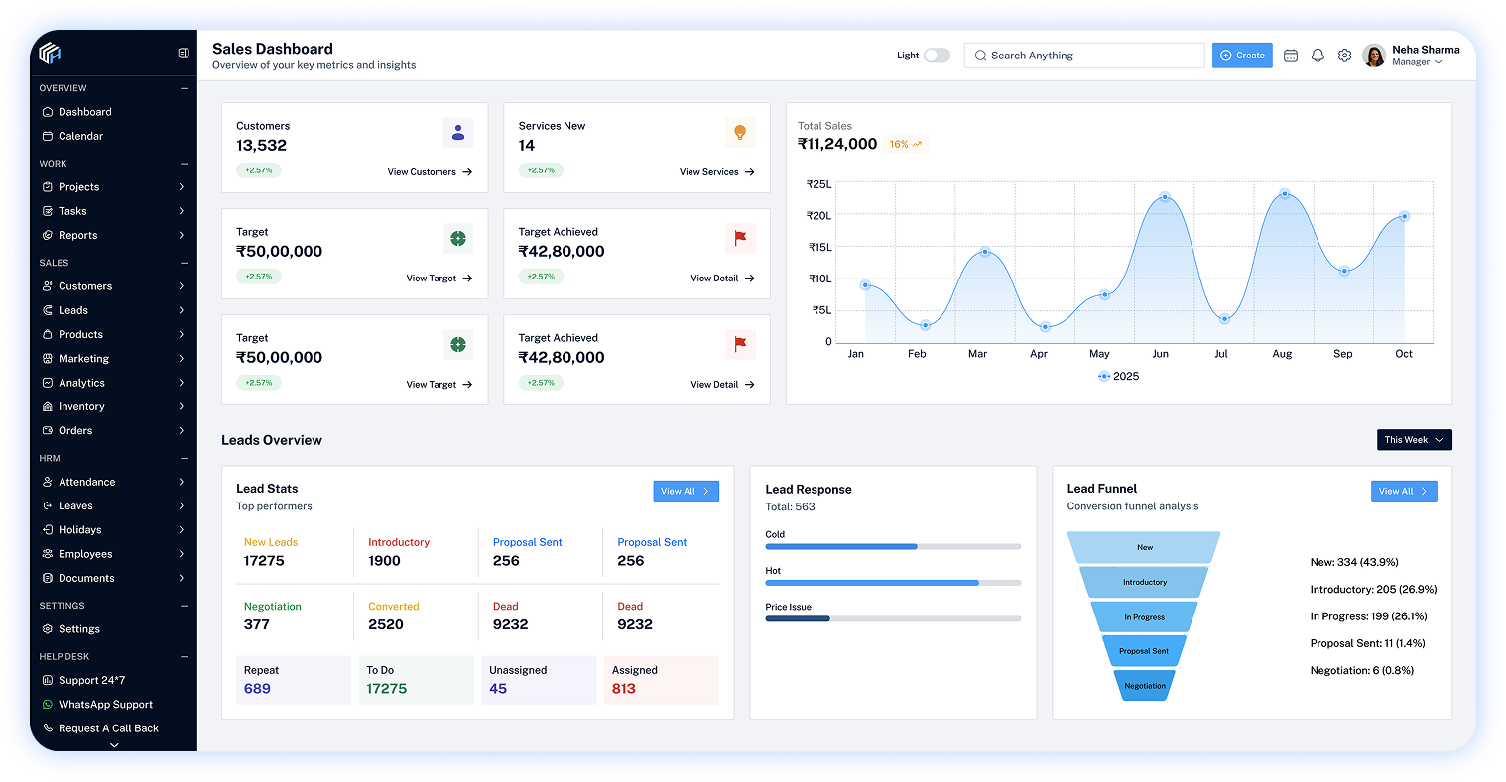1506x782 pixels.
Task: Click the Price Issue progress bar
Action: coord(893,619)
